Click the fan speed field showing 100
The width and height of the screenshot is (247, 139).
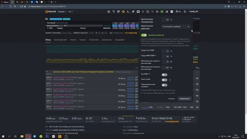click(166, 68)
